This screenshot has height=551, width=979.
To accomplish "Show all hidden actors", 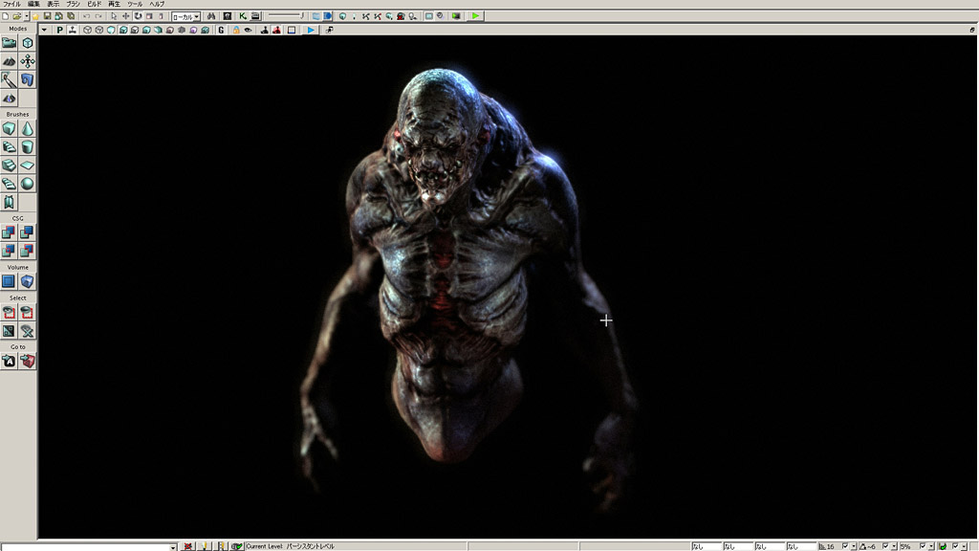I will 28,331.
